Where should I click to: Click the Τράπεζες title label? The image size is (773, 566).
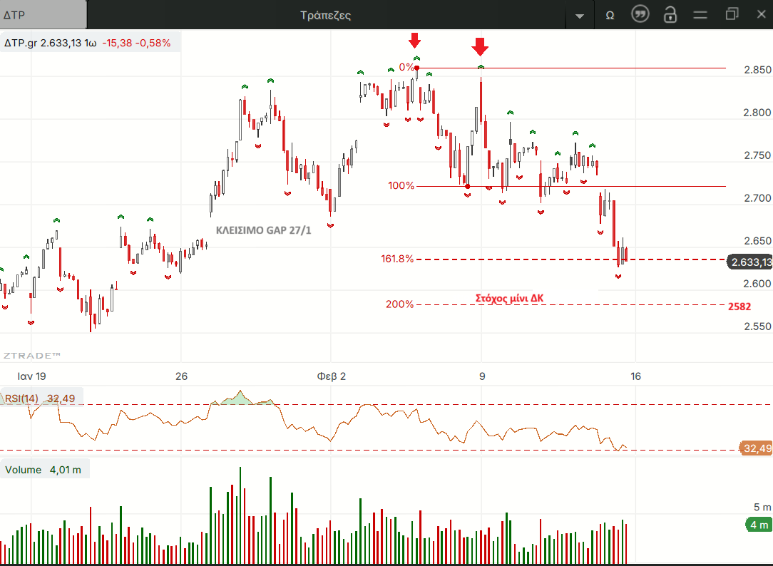(325, 15)
